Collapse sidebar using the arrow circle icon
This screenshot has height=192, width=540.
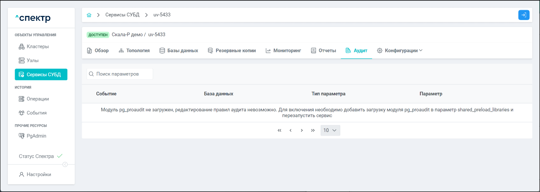pyautogui.click(x=65, y=164)
